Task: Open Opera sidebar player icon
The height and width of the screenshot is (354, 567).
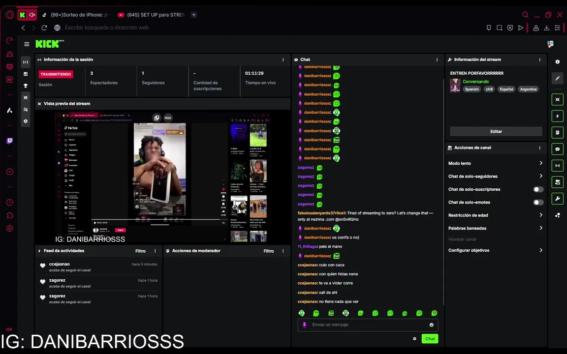Action: [x=10, y=172]
